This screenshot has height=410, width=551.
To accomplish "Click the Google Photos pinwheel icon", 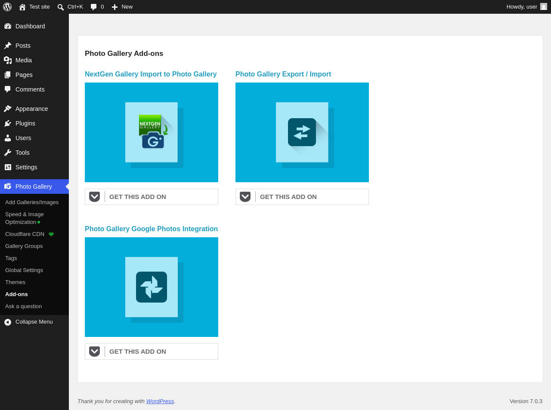I will click(152, 287).
